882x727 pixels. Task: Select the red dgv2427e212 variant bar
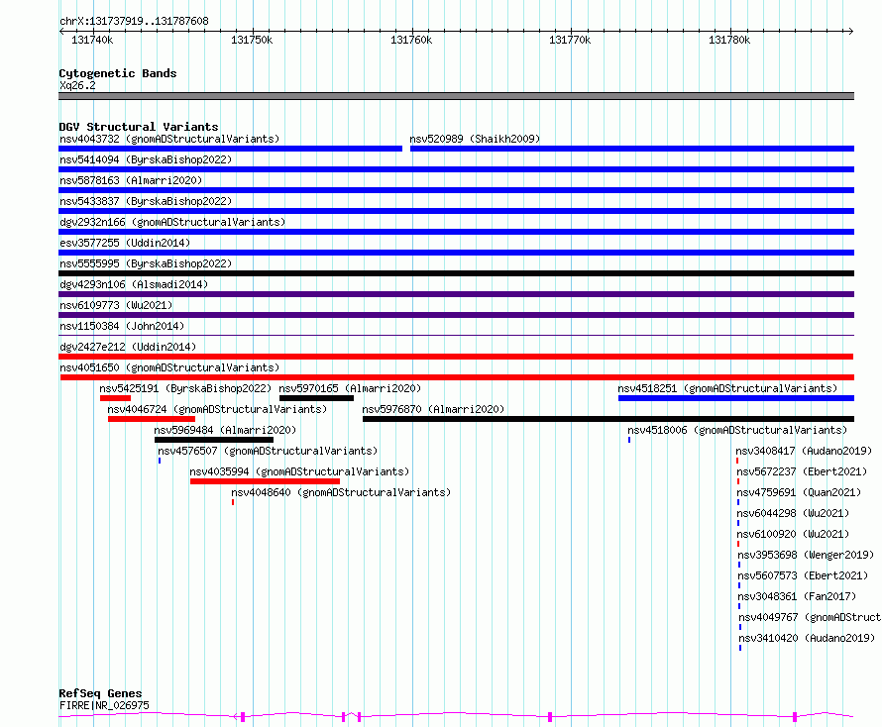click(x=456, y=357)
